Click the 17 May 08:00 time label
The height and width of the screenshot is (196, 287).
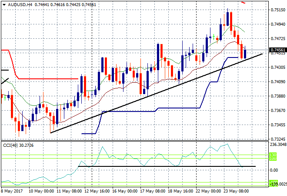(153, 191)
